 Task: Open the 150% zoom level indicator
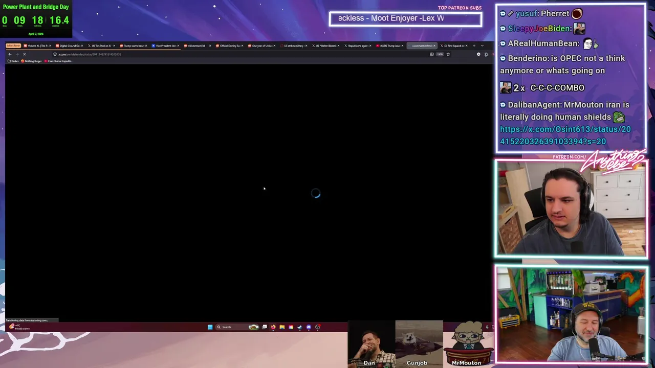tap(440, 54)
